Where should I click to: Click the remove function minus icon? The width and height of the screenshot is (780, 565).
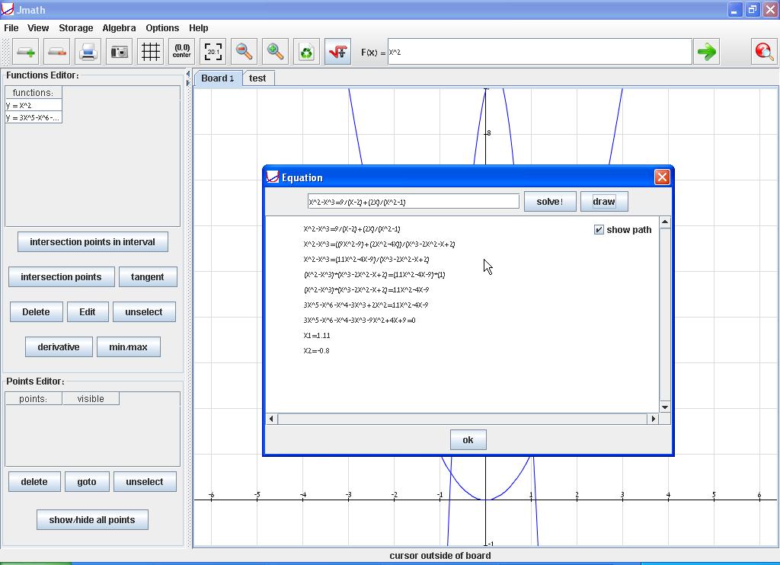point(57,52)
